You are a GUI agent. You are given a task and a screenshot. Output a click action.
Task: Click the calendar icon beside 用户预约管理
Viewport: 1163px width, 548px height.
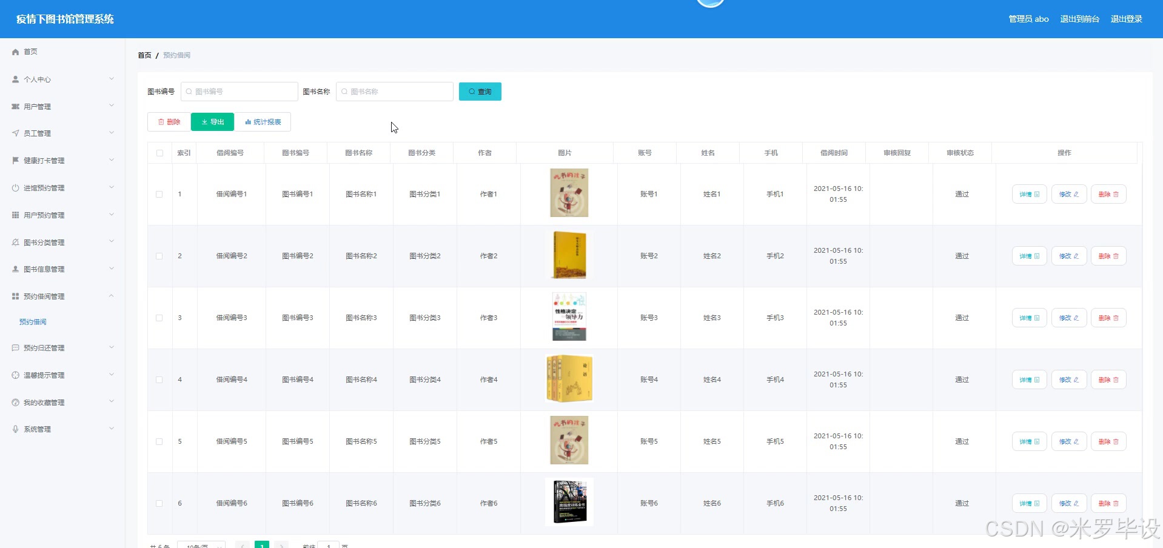pos(14,215)
